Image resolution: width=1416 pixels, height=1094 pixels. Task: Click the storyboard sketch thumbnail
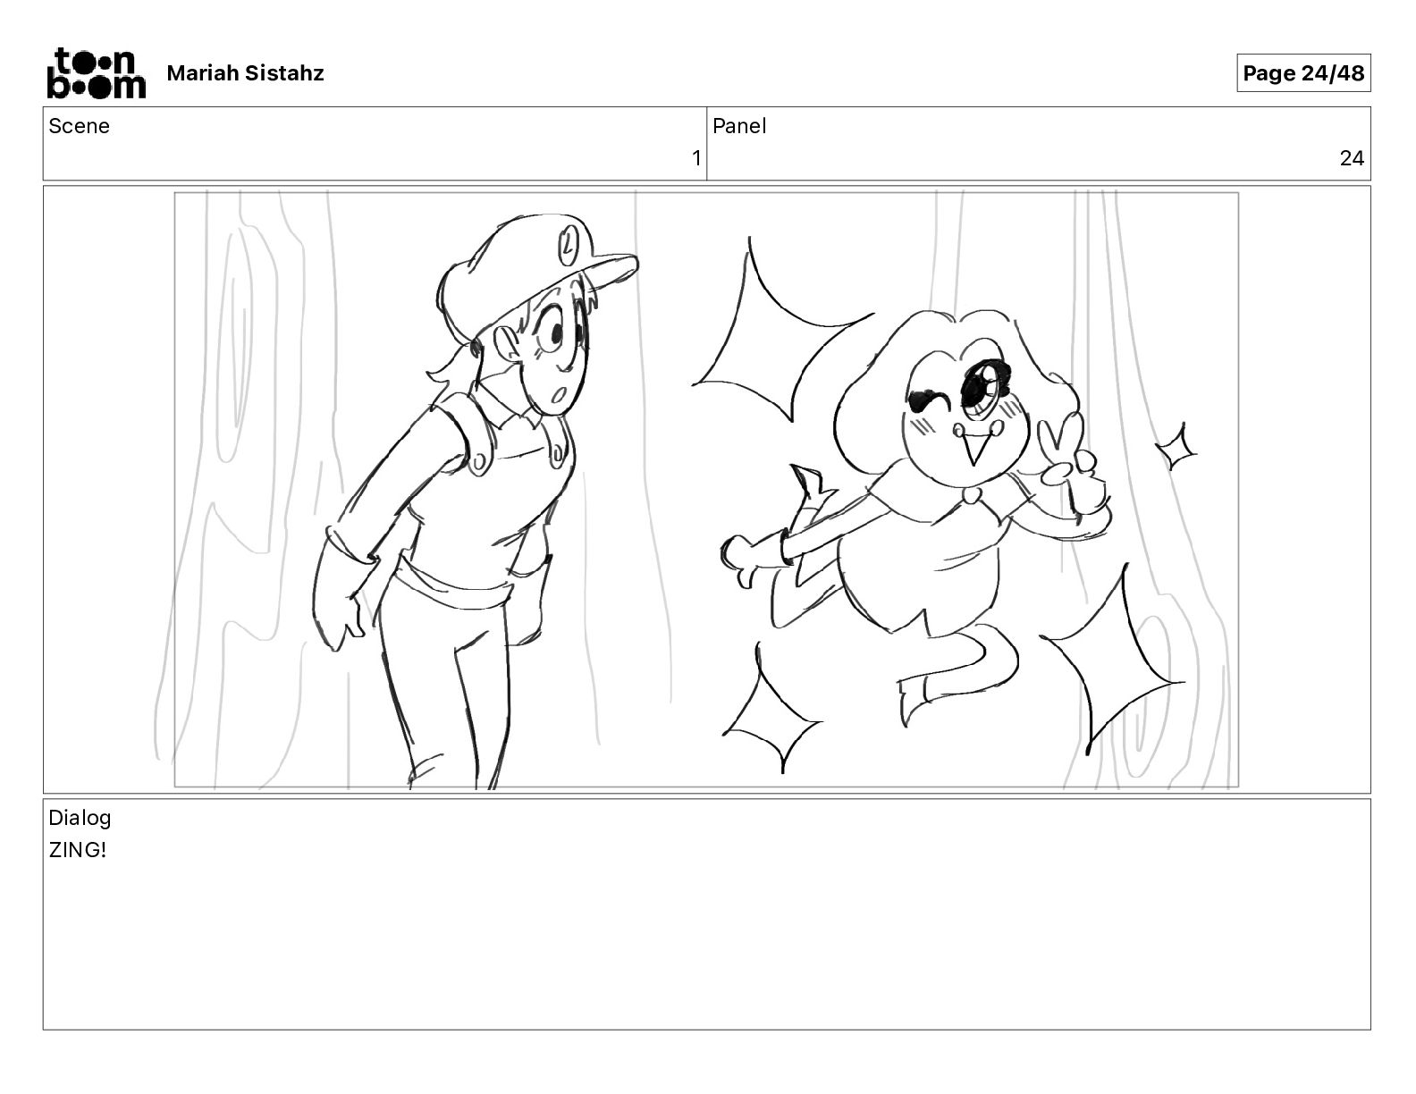[706, 490]
